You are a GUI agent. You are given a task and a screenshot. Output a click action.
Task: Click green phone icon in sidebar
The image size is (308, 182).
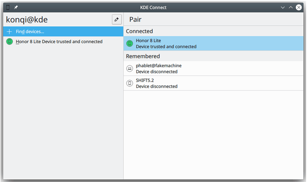pos(9,42)
